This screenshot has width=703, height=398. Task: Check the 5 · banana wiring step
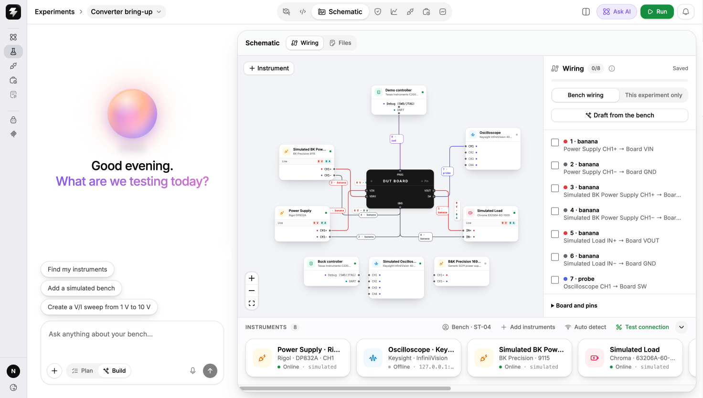pyautogui.click(x=555, y=234)
